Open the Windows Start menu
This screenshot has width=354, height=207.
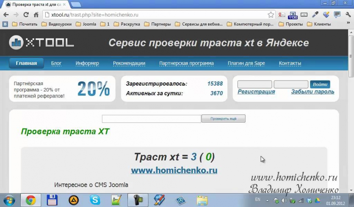point(9,200)
